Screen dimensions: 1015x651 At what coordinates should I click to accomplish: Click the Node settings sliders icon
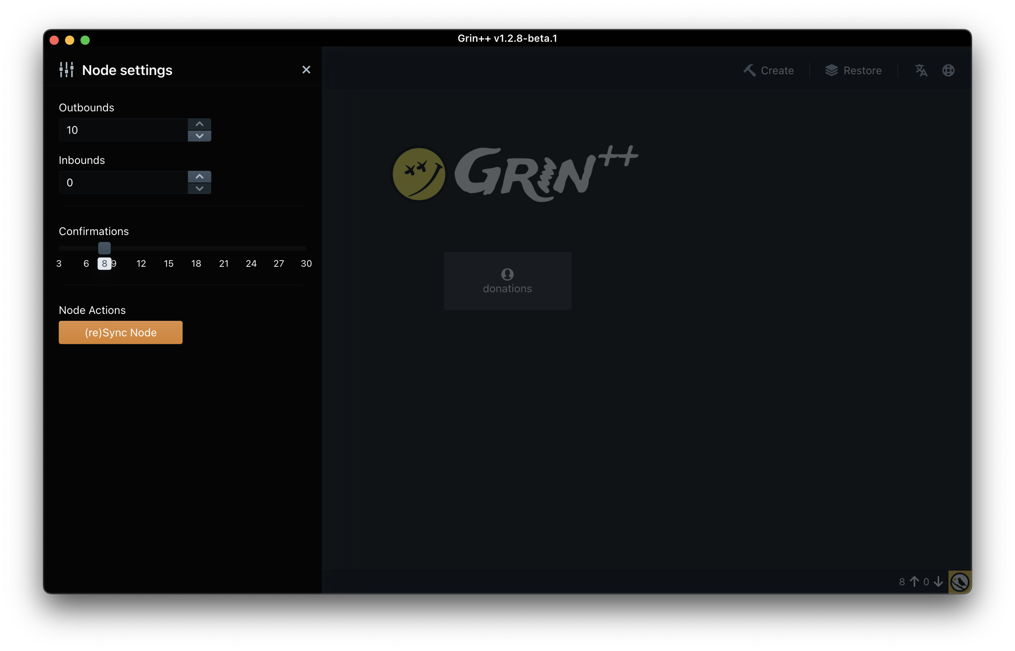point(67,70)
